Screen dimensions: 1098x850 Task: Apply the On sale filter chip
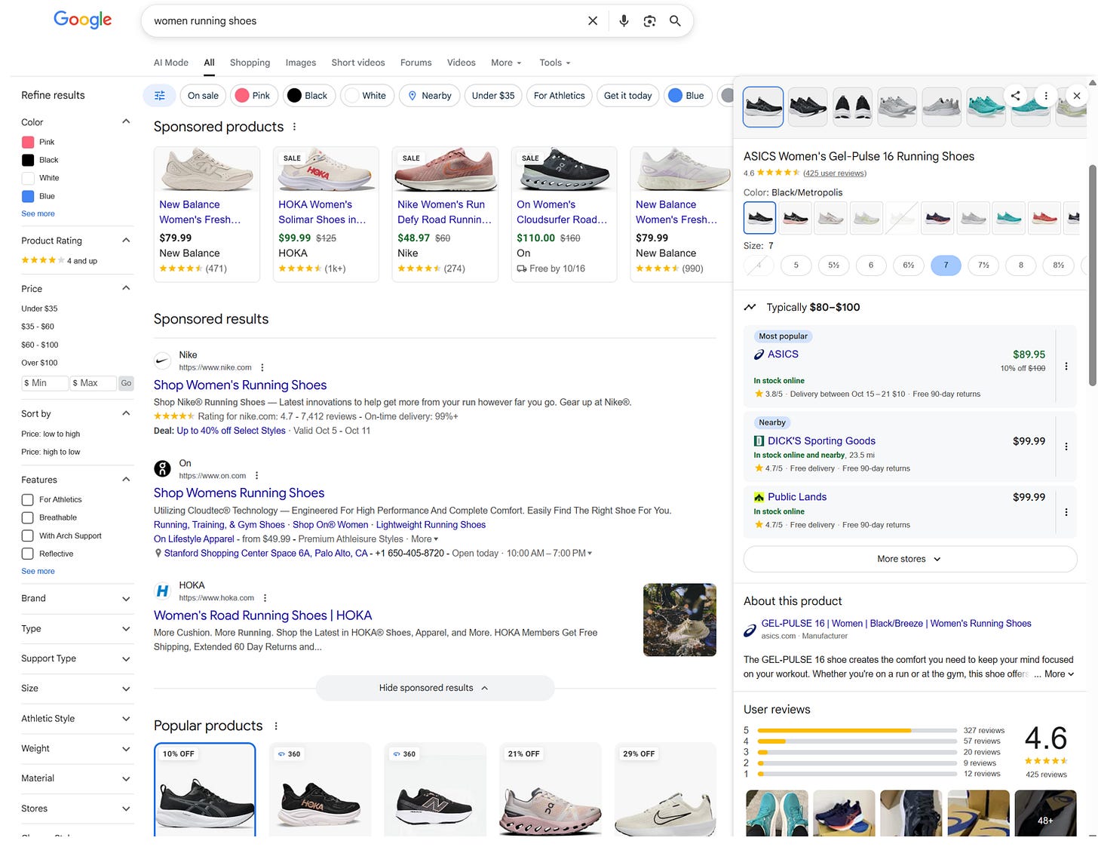coord(203,96)
